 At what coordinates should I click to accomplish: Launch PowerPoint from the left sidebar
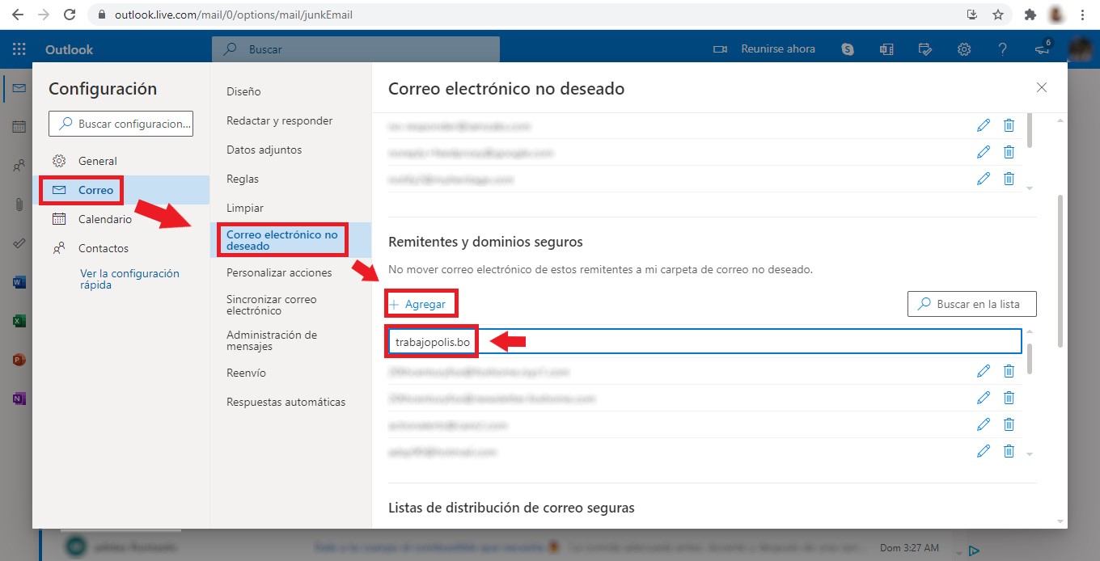[19, 360]
